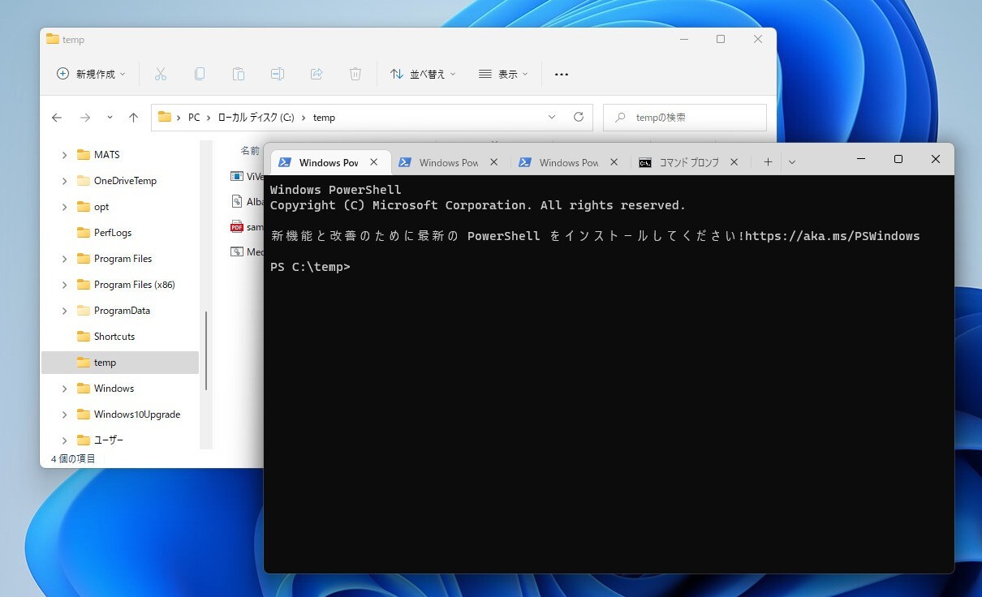The width and height of the screenshot is (982, 597).
Task: Click the 名前 column header in Explorer
Action: (250, 150)
